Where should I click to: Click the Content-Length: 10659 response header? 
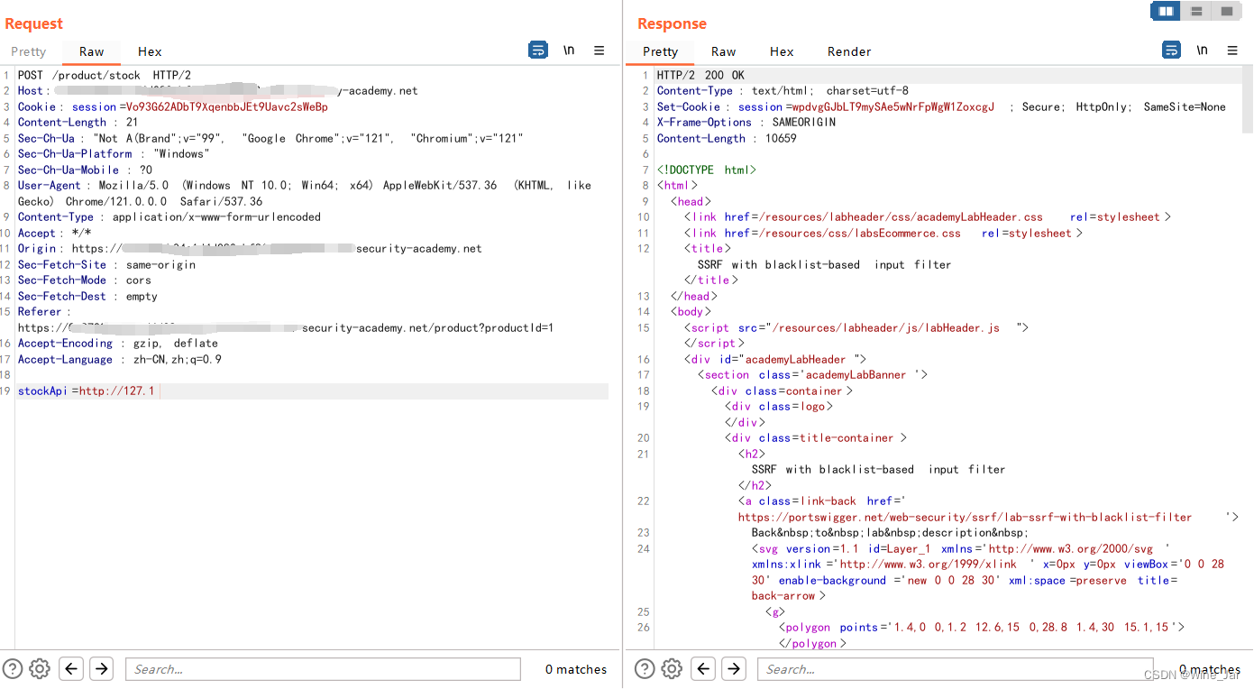(727, 139)
